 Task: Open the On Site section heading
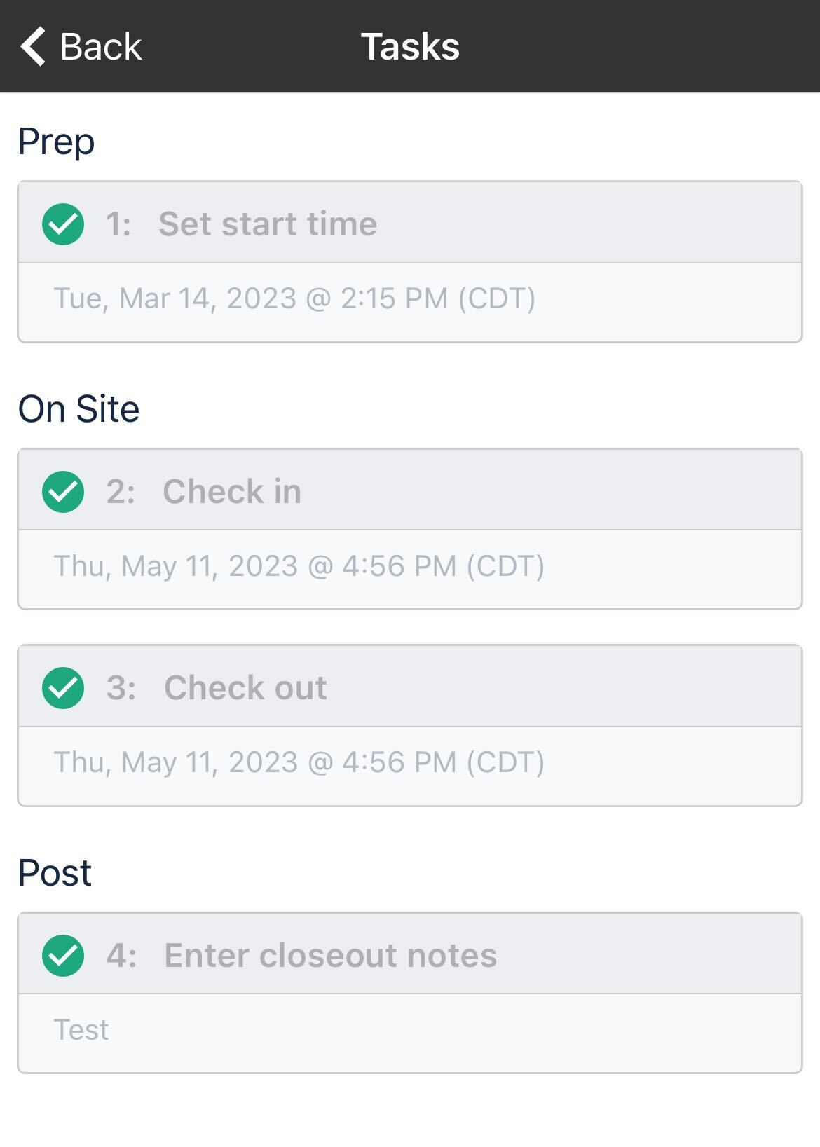pos(78,408)
